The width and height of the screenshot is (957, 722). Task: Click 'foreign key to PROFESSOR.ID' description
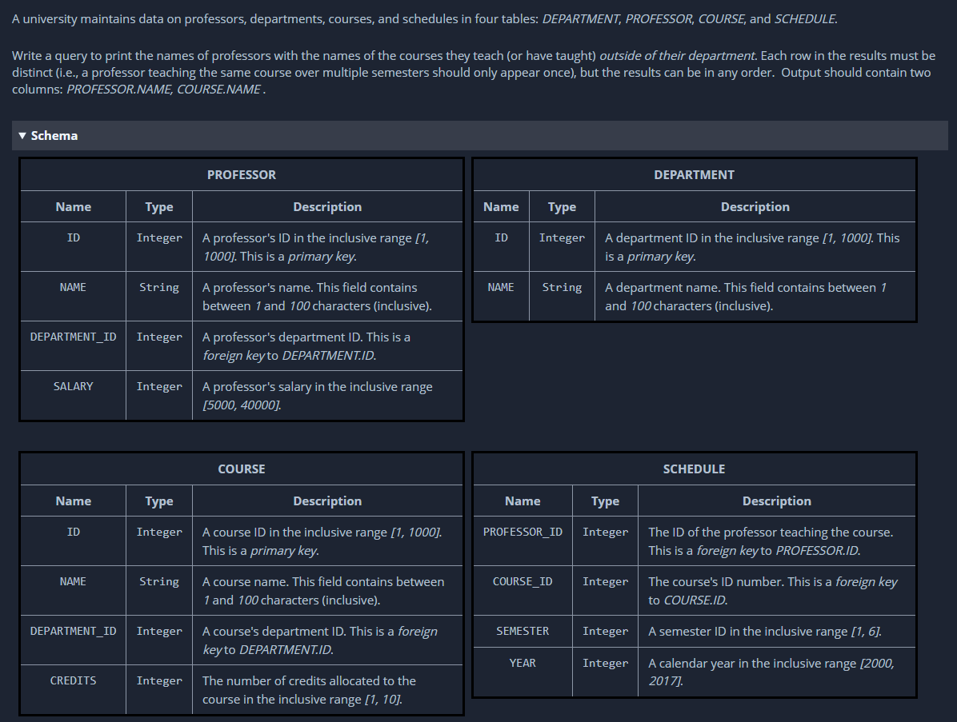[771, 541]
